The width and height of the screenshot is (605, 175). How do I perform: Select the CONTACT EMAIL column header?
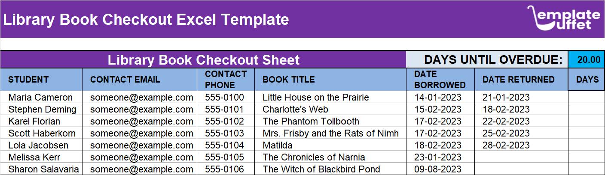pos(141,80)
